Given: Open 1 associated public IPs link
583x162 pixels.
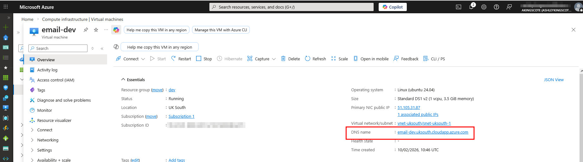Looking at the screenshot, I should click(418, 114).
